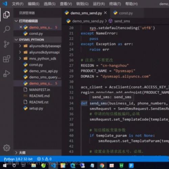Image resolution: width=169 pixels, height=169 pixels.
Task: Click Python 3.8.2 32-bit interpreter selector
Action: coord(18,159)
